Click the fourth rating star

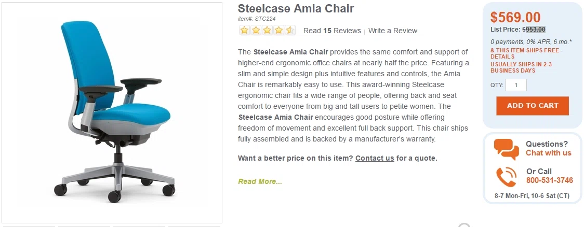point(278,31)
